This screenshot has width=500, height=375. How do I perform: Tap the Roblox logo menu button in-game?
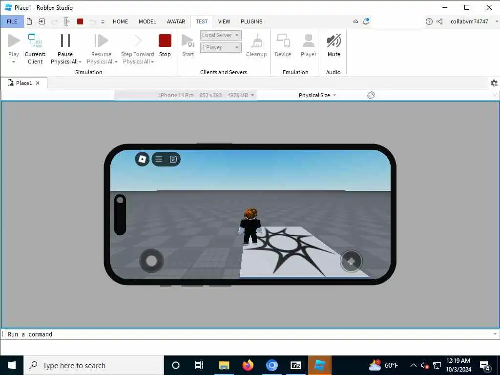[142, 159]
